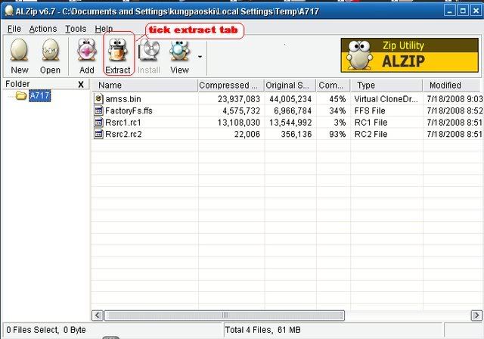This screenshot has width=484, height=339.
Task: Click compressed size 4,575,732
Action: point(241,110)
